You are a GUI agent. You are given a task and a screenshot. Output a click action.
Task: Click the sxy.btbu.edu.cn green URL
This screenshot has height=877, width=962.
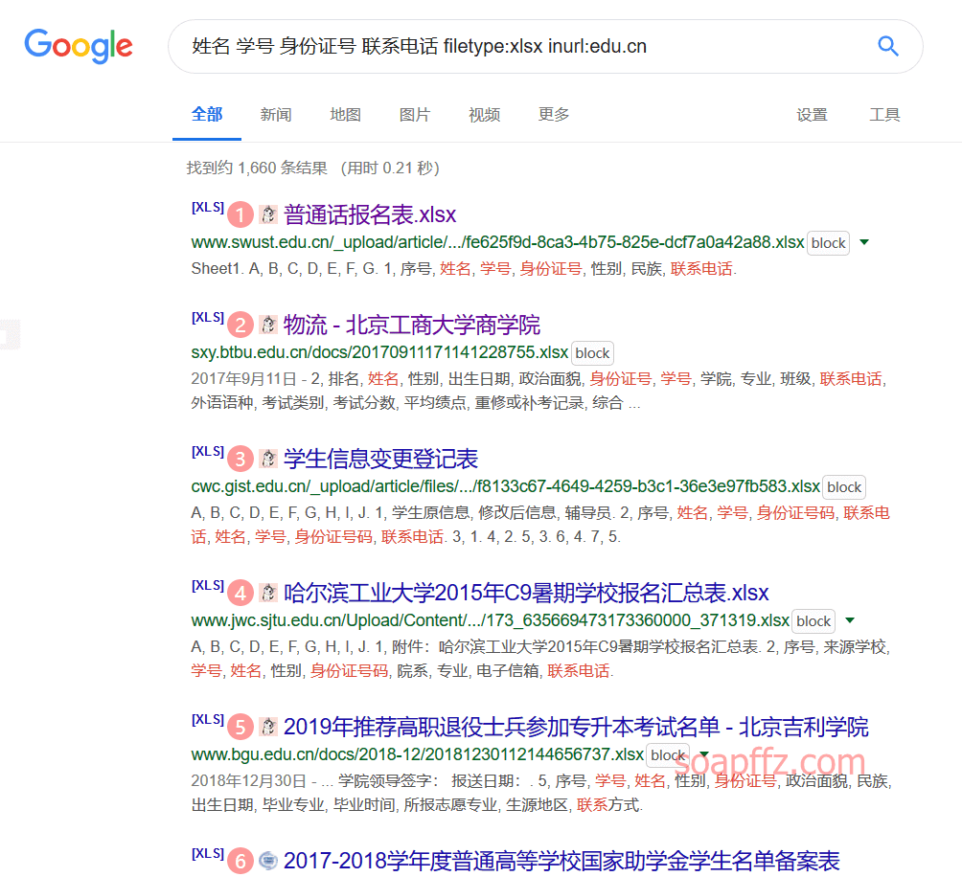click(379, 352)
